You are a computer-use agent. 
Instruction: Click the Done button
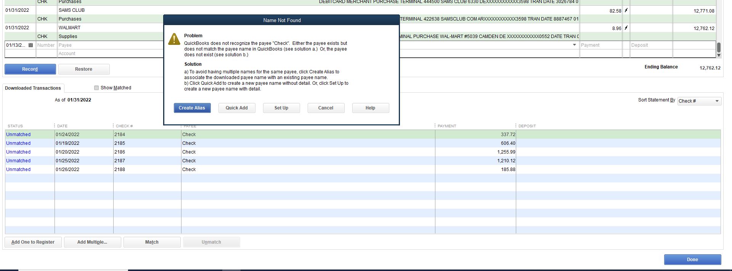pyautogui.click(x=692, y=260)
